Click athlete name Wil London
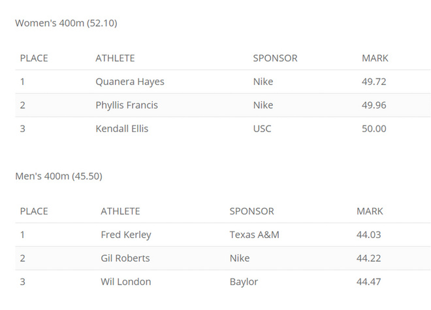Screen dimensions: 431x310 [x=126, y=282]
